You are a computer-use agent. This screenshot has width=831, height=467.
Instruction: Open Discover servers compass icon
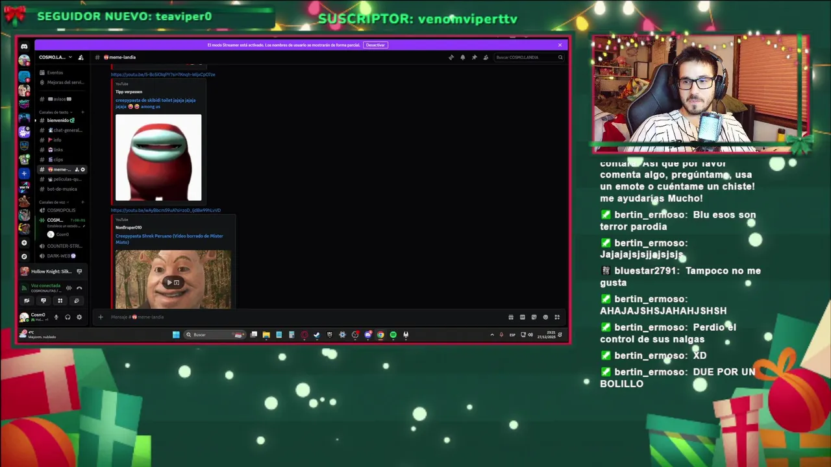24,256
